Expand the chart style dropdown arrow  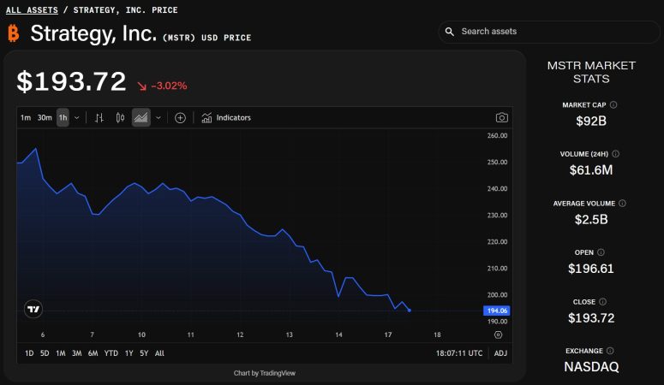158,118
